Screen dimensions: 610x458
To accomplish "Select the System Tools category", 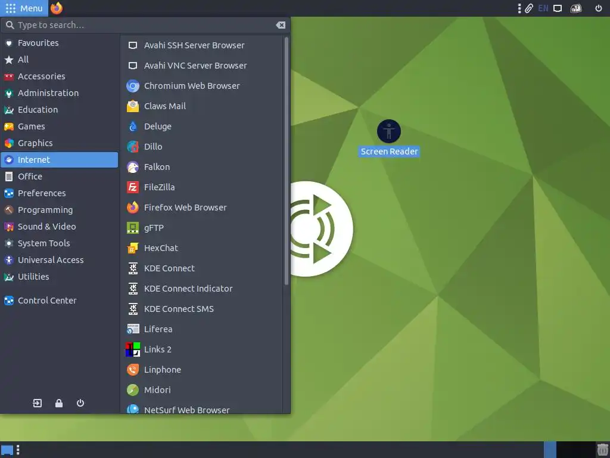I will pyautogui.click(x=59, y=243).
